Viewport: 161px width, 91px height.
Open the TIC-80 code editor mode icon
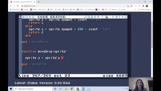click(20, 17)
